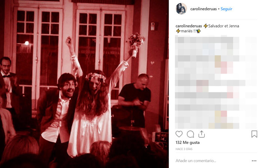Click the lightning emoji before mariés
Image resolution: width=259 pixels, height=168 pixels.
click(178, 31)
